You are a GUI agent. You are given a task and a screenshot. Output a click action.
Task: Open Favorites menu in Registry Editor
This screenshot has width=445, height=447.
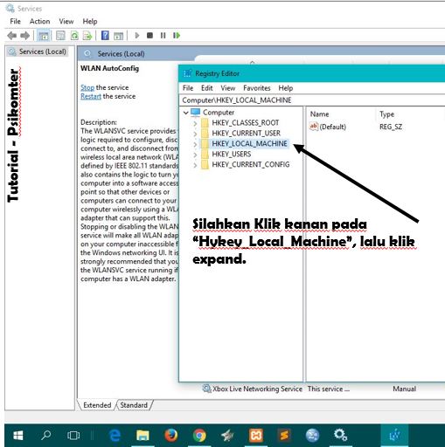[257, 88]
